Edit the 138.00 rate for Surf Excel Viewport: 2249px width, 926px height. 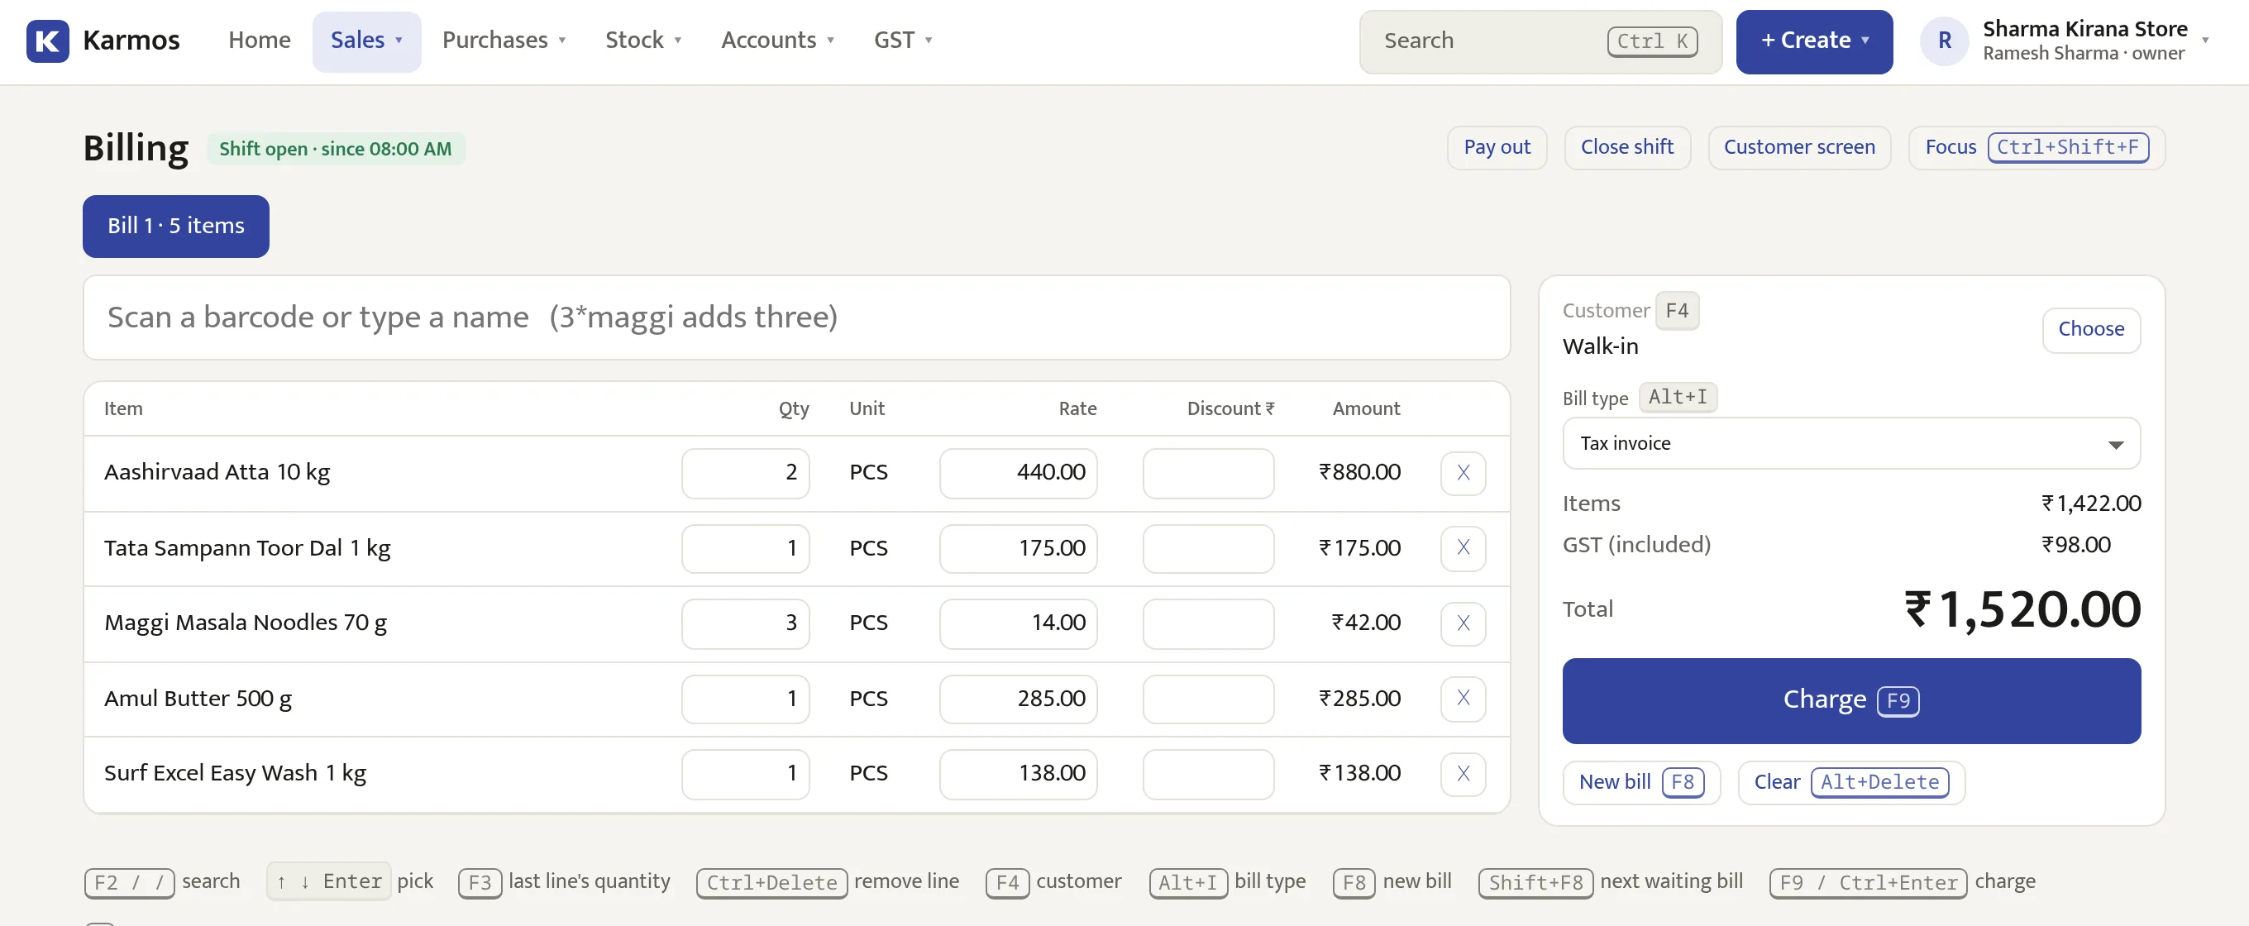click(x=1018, y=773)
